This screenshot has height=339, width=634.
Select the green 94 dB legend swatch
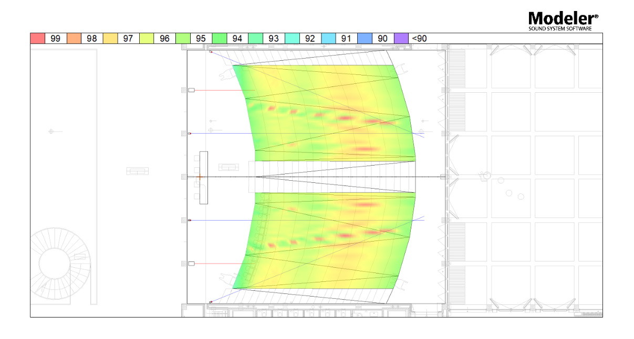(x=220, y=38)
